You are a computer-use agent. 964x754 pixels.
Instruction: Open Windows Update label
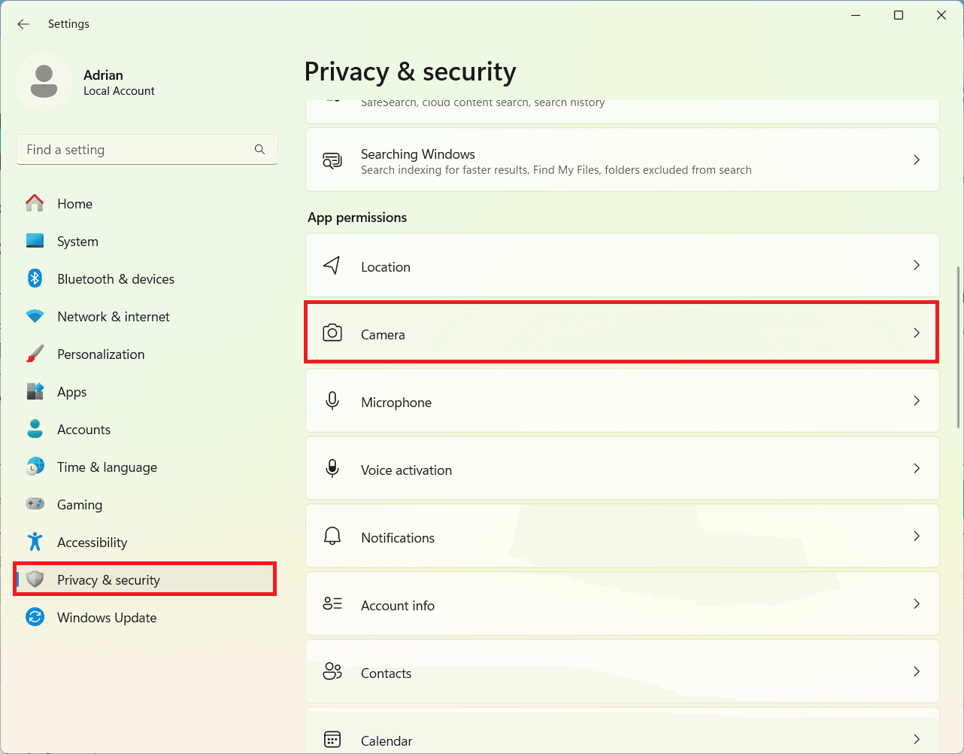pos(107,618)
